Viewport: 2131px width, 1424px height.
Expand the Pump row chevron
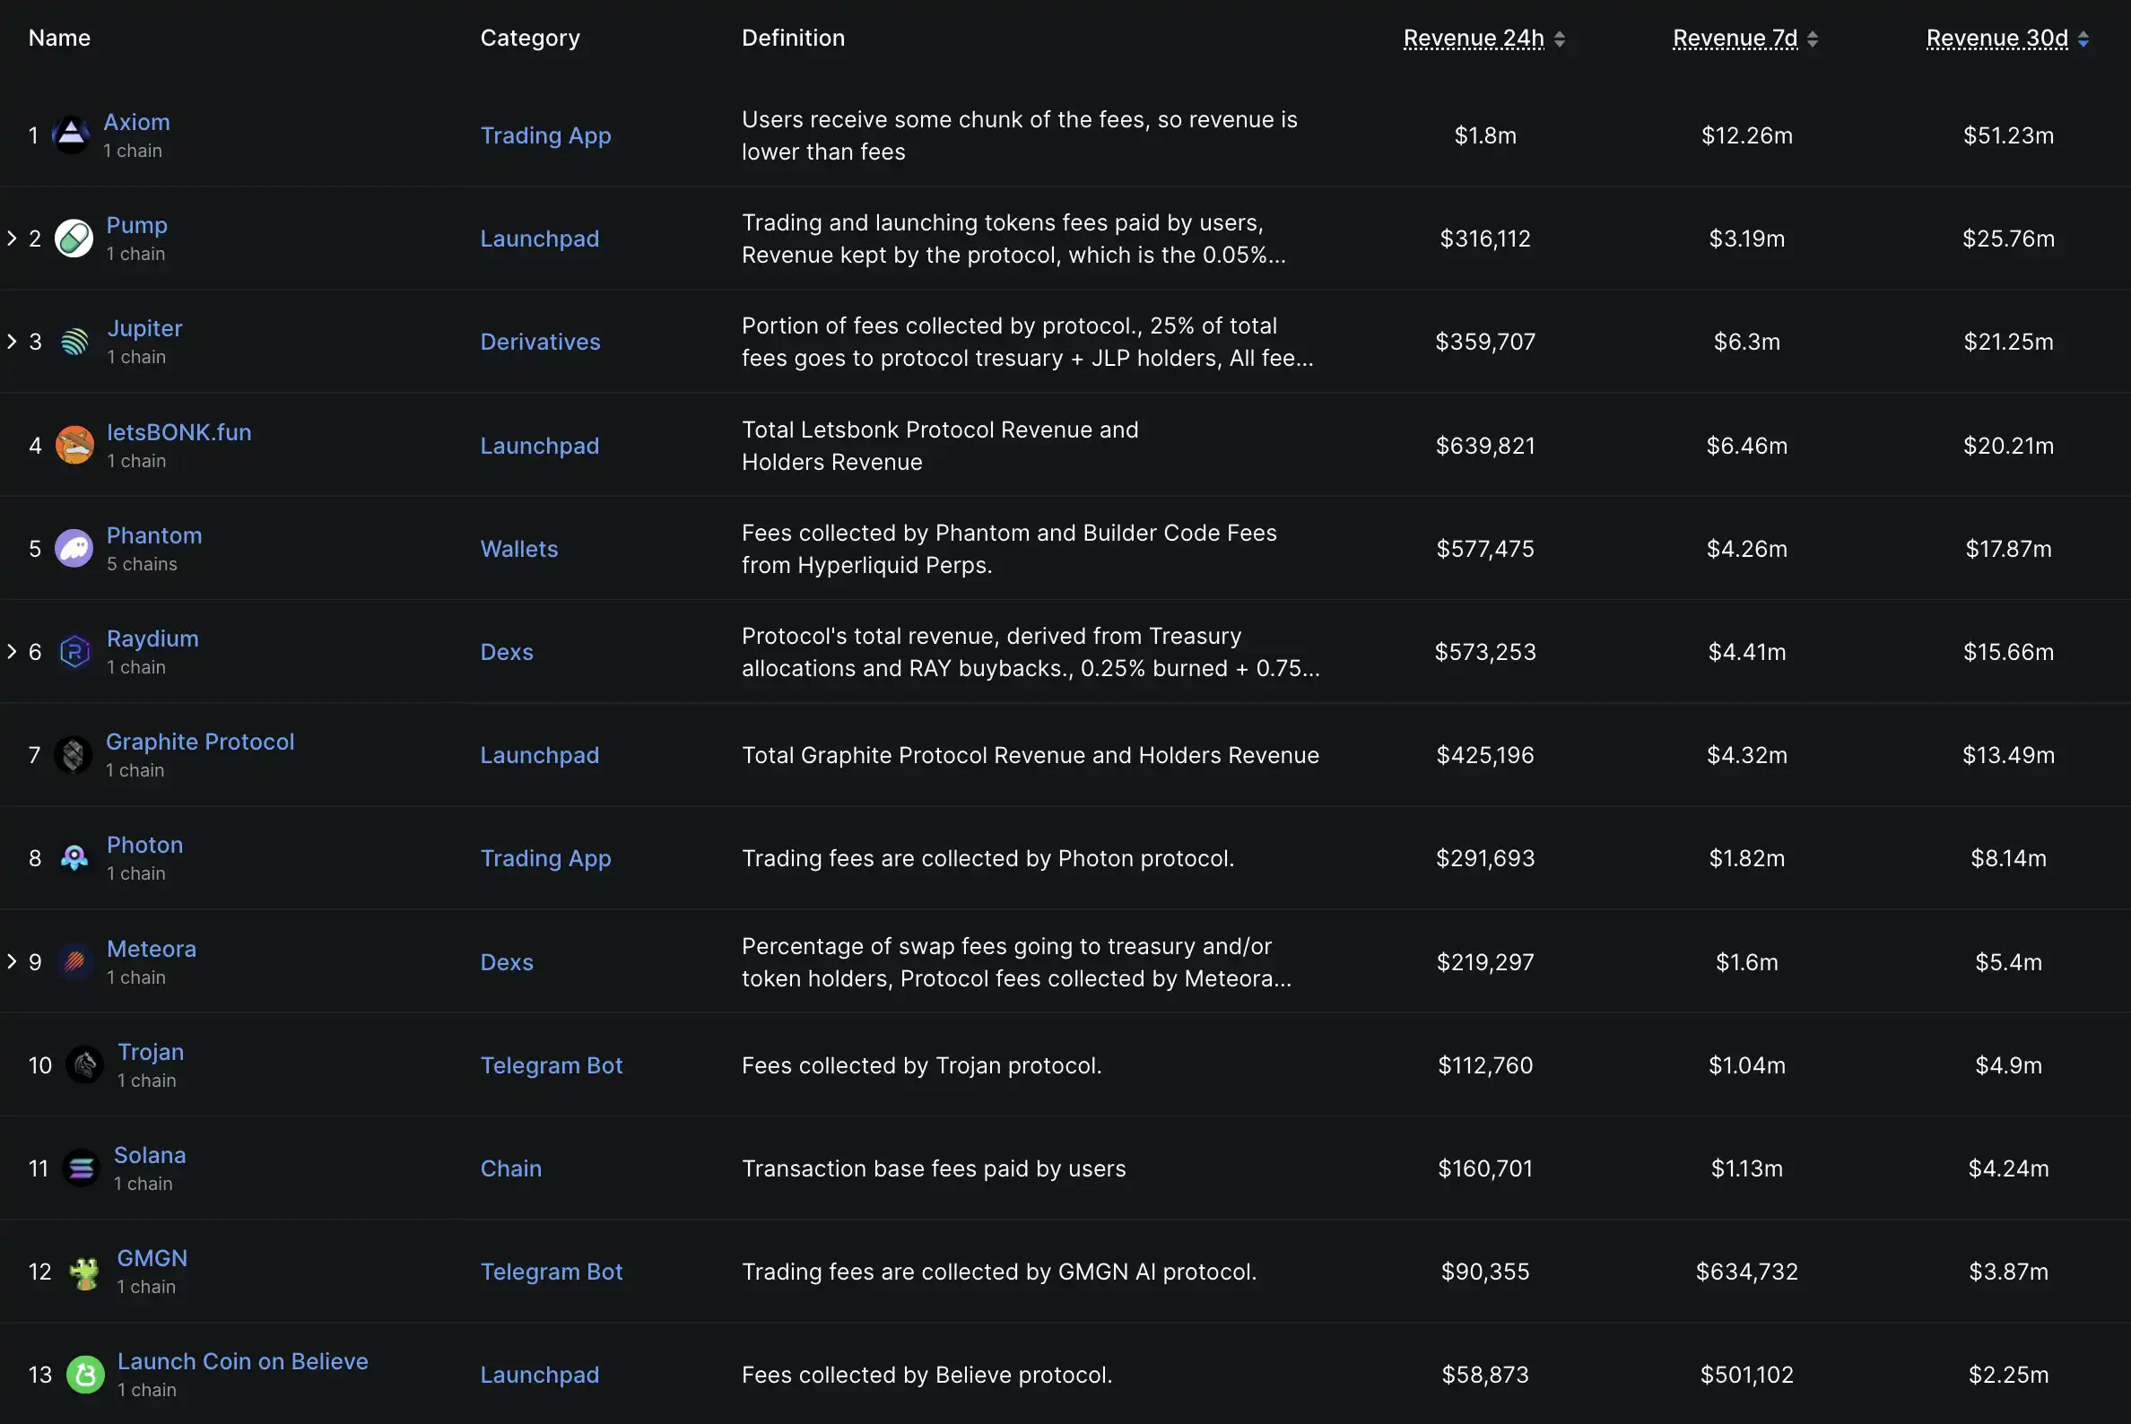coord(12,239)
